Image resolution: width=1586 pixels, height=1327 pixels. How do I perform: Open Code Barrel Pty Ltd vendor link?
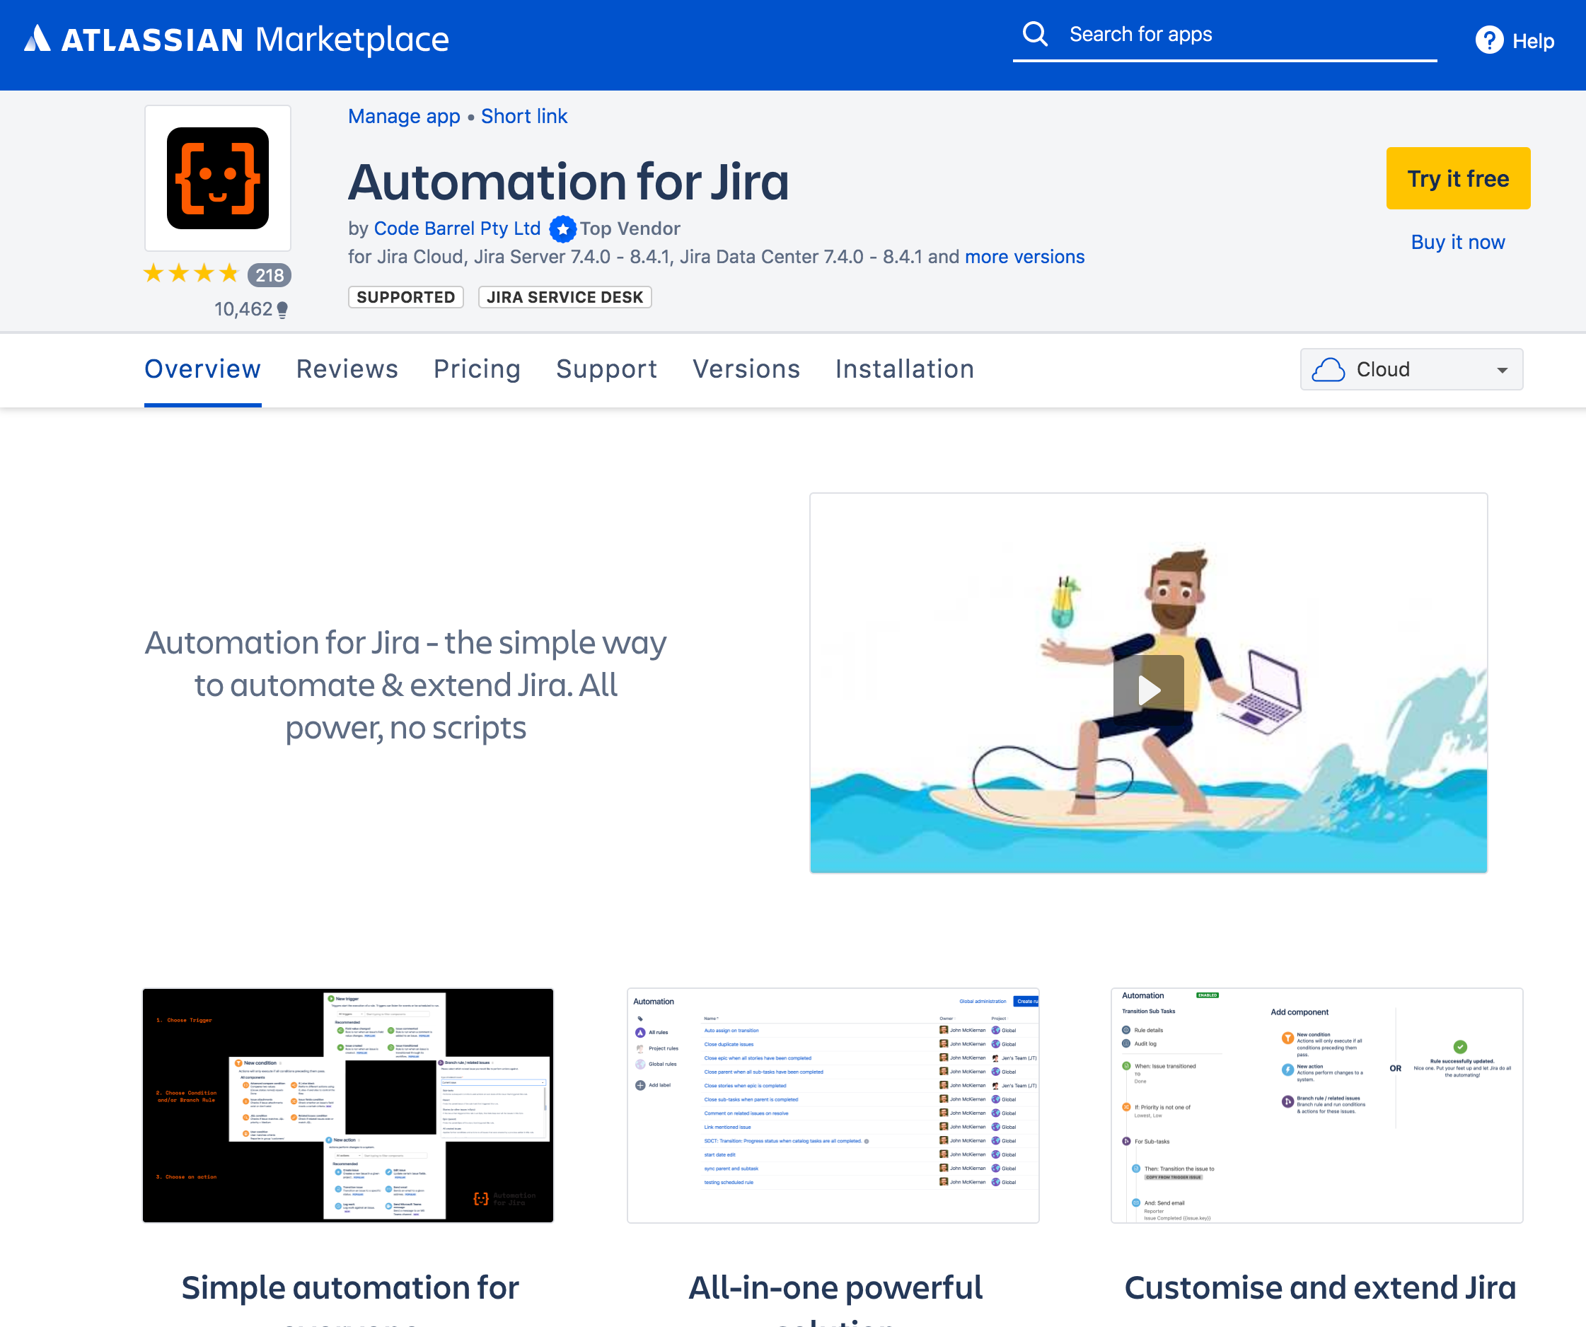[457, 229]
